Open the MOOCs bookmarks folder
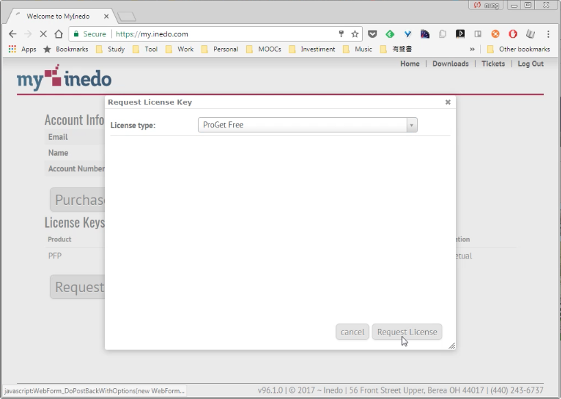This screenshot has height=399, width=561. point(263,49)
